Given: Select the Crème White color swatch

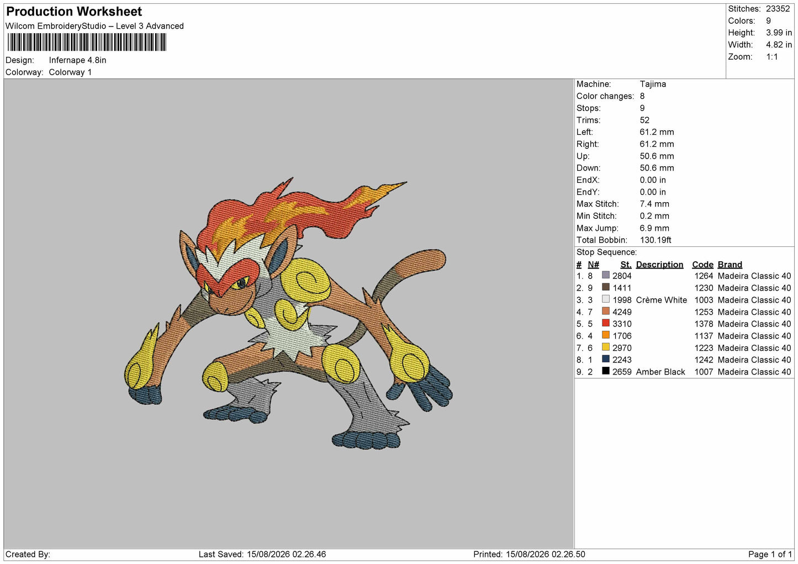Looking at the screenshot, I should [x=606, y=299].
